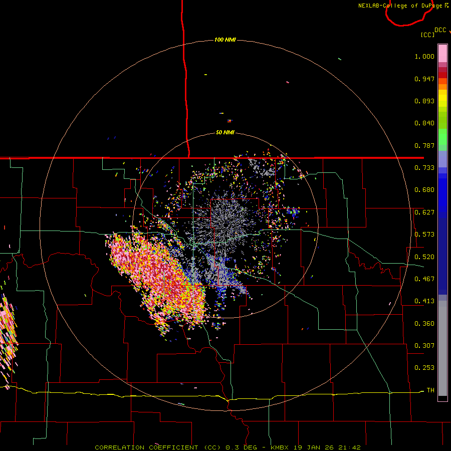Select the 0.360 legend value
This screenshot has height=451, width=451.
[x=424, y=324]
